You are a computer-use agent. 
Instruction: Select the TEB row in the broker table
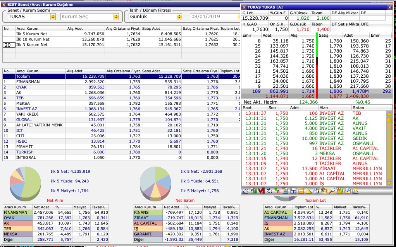coord(121,98)
